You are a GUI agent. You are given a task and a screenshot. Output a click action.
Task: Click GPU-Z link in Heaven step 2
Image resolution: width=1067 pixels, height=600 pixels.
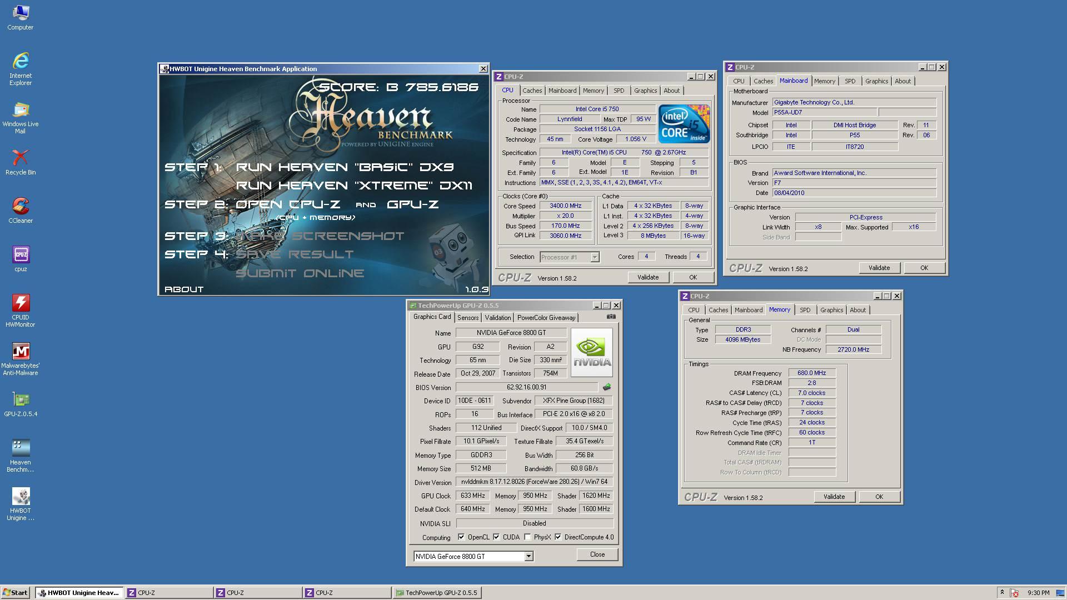[x=413, y=204]
